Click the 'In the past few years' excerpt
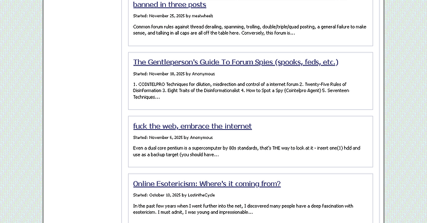This screenshot has height=223, width=427. [243, 209]
